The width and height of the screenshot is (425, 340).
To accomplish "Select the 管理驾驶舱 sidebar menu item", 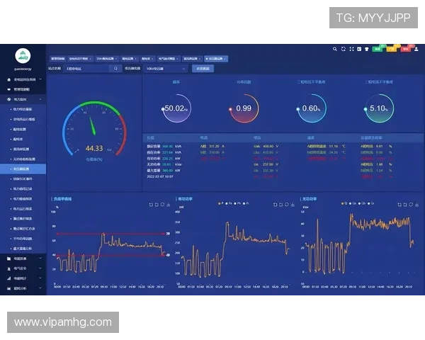I will click(x=23, y=89).
